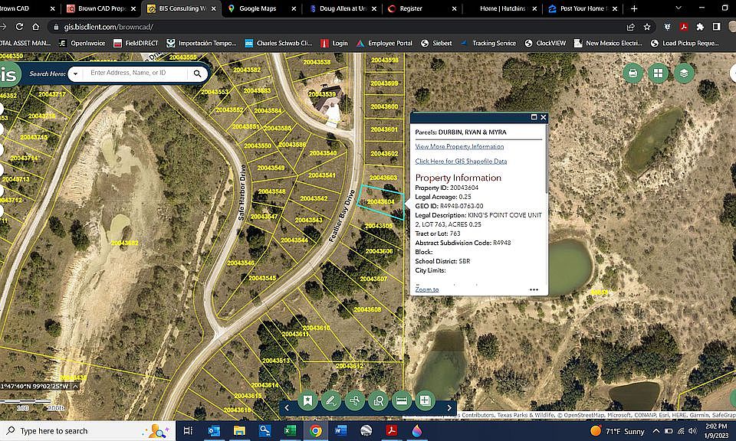Close the BIS Consulting tab
736x441 pixels.
tap(214, 8)
